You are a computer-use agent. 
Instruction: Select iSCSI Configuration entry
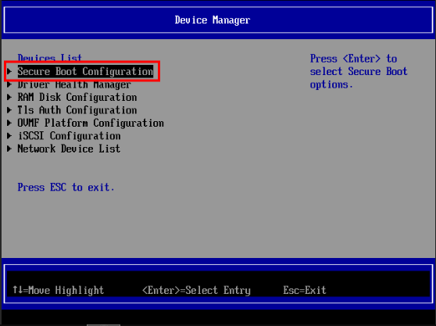[x=69, y=136]
